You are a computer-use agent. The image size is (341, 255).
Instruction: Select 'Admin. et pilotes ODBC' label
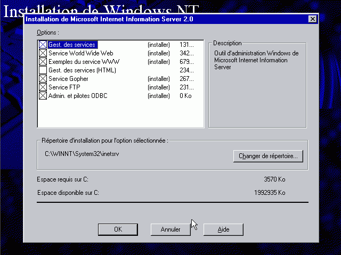tap(78, 96)
